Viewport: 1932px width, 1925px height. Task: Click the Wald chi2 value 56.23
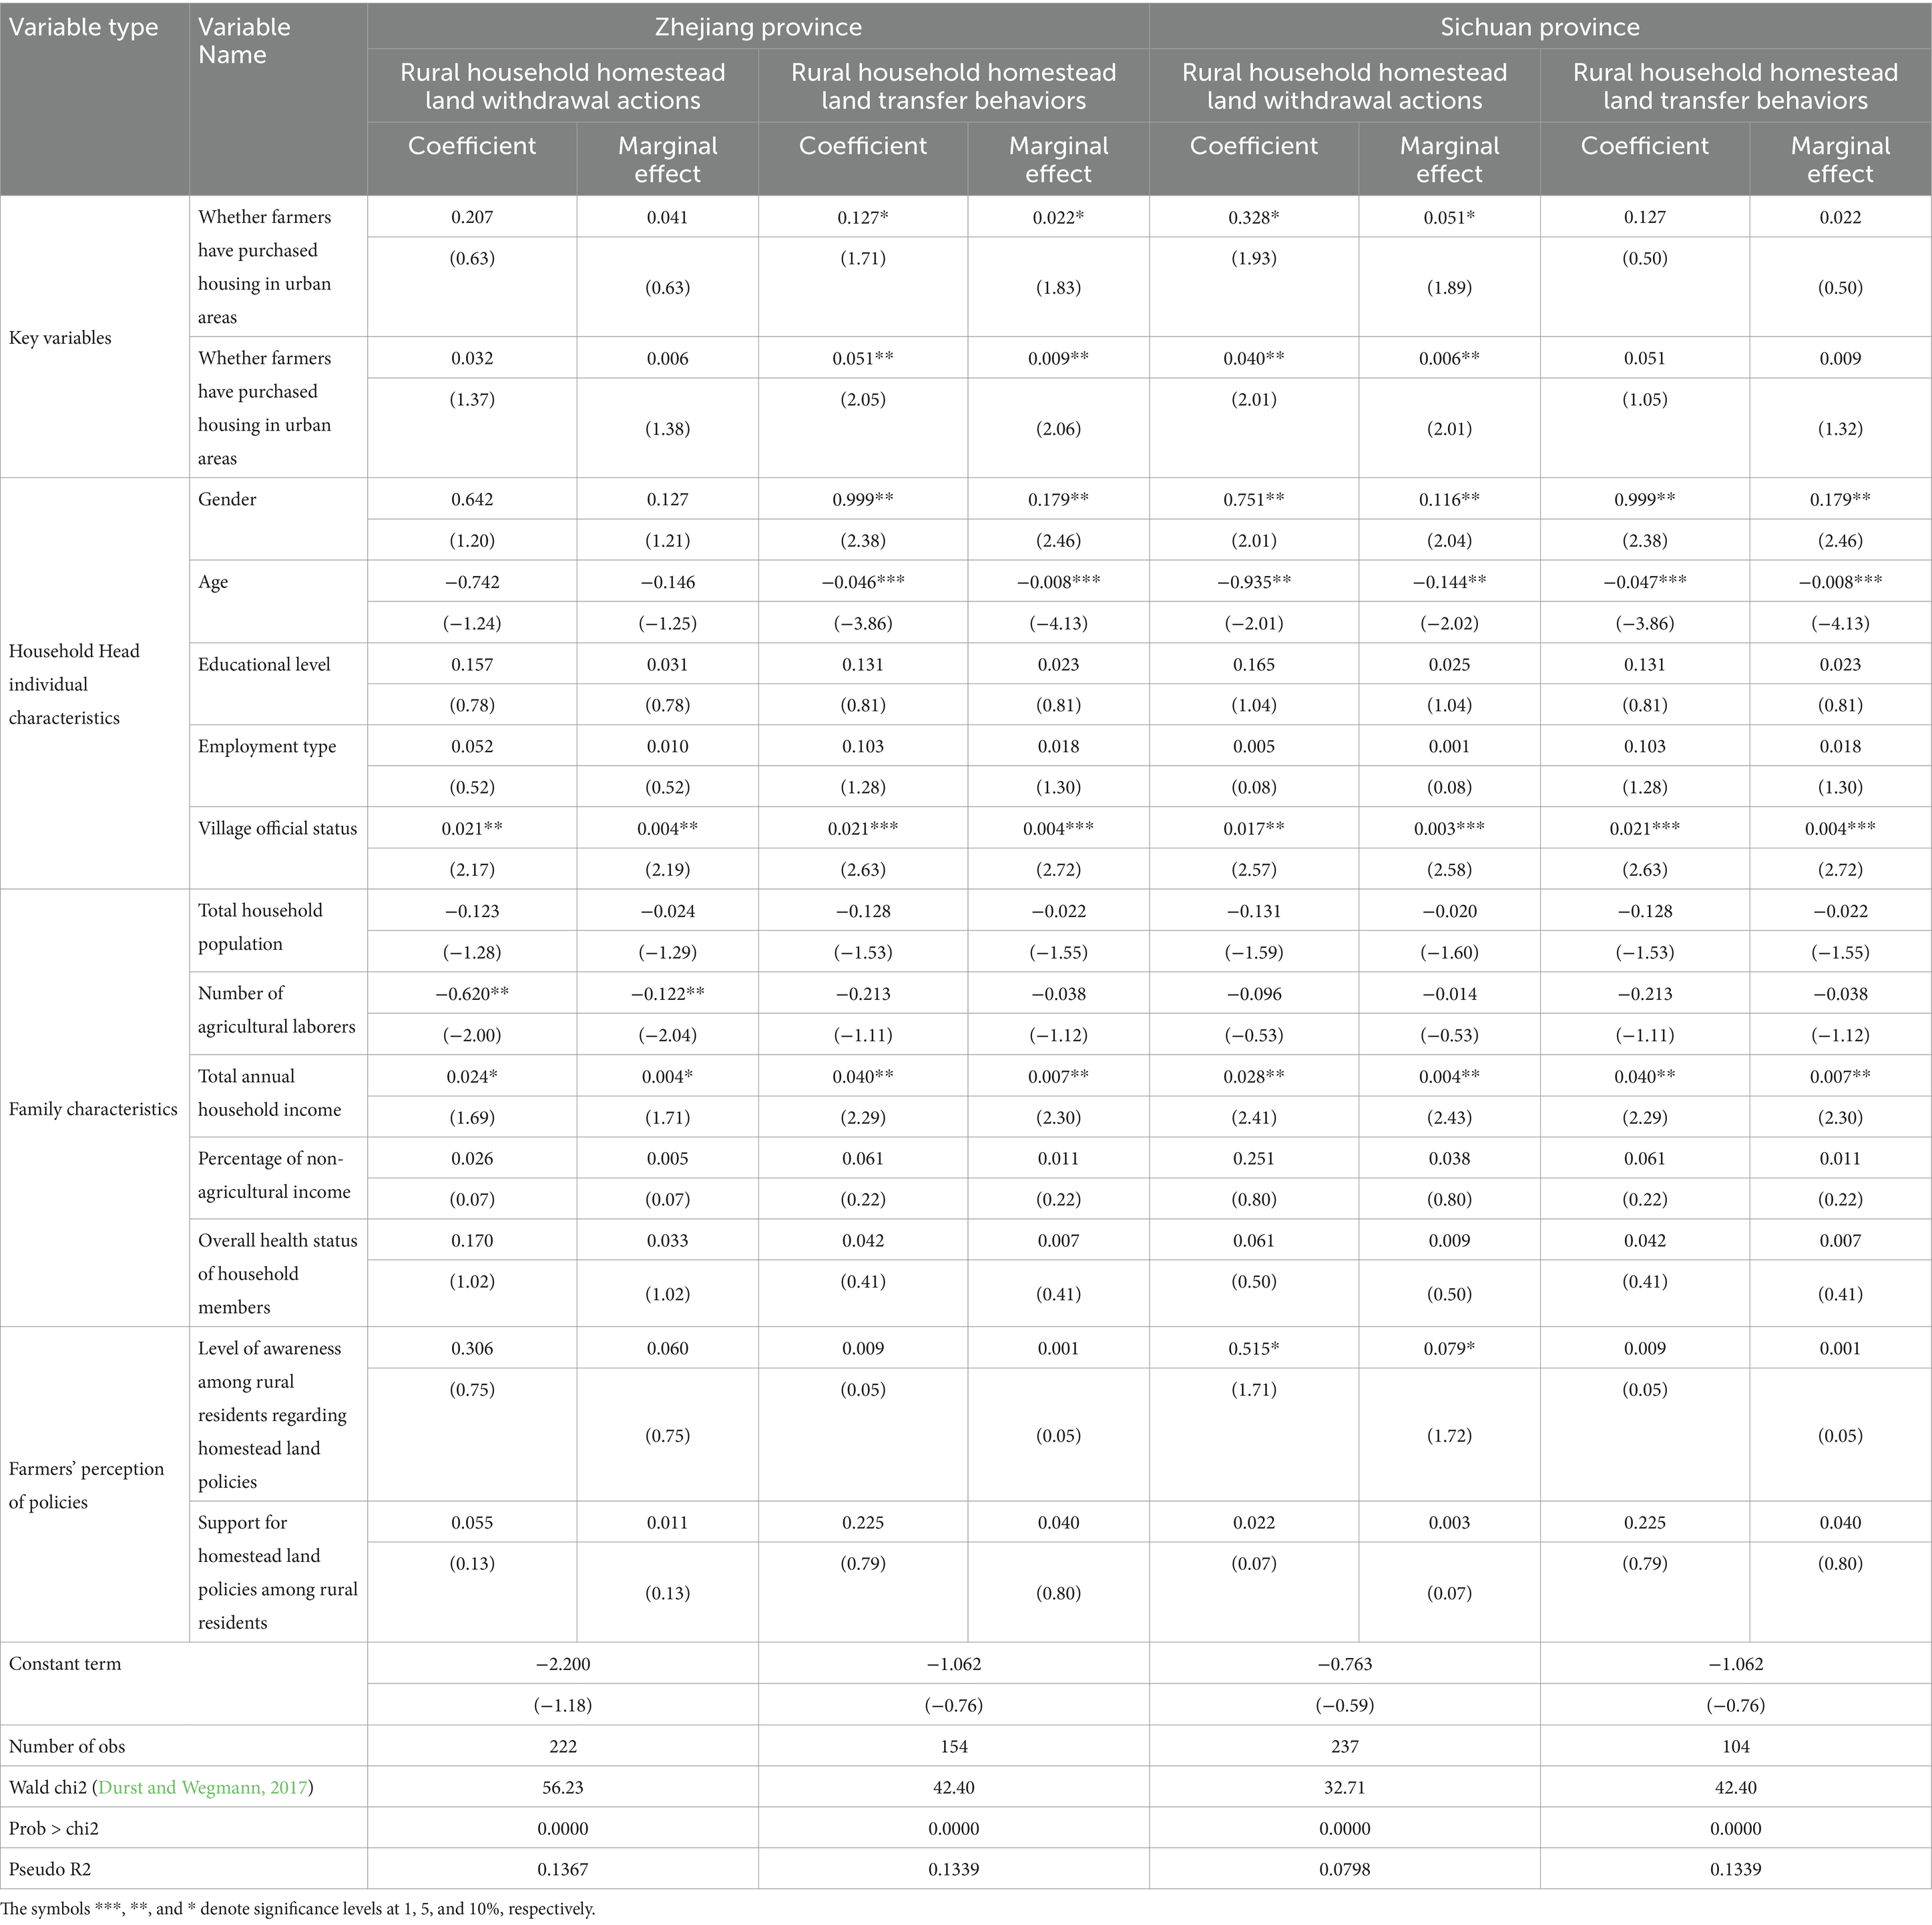point(563,1787)
